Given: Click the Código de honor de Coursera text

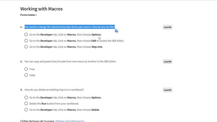Looking at the screenshot, I should (x=37, y=121).
